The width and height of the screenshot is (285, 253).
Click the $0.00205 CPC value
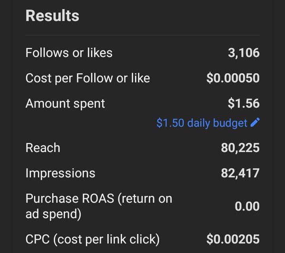pyautogui.click(x=233, y=239)
